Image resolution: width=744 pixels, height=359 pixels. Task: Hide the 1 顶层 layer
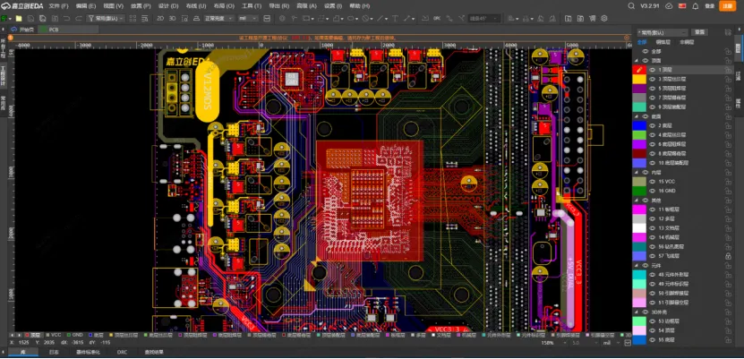653,70
